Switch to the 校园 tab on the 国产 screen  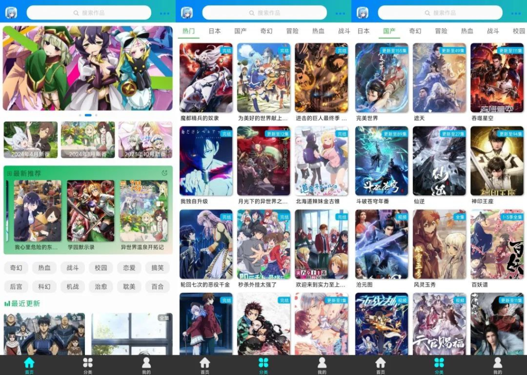pos(519,31)
